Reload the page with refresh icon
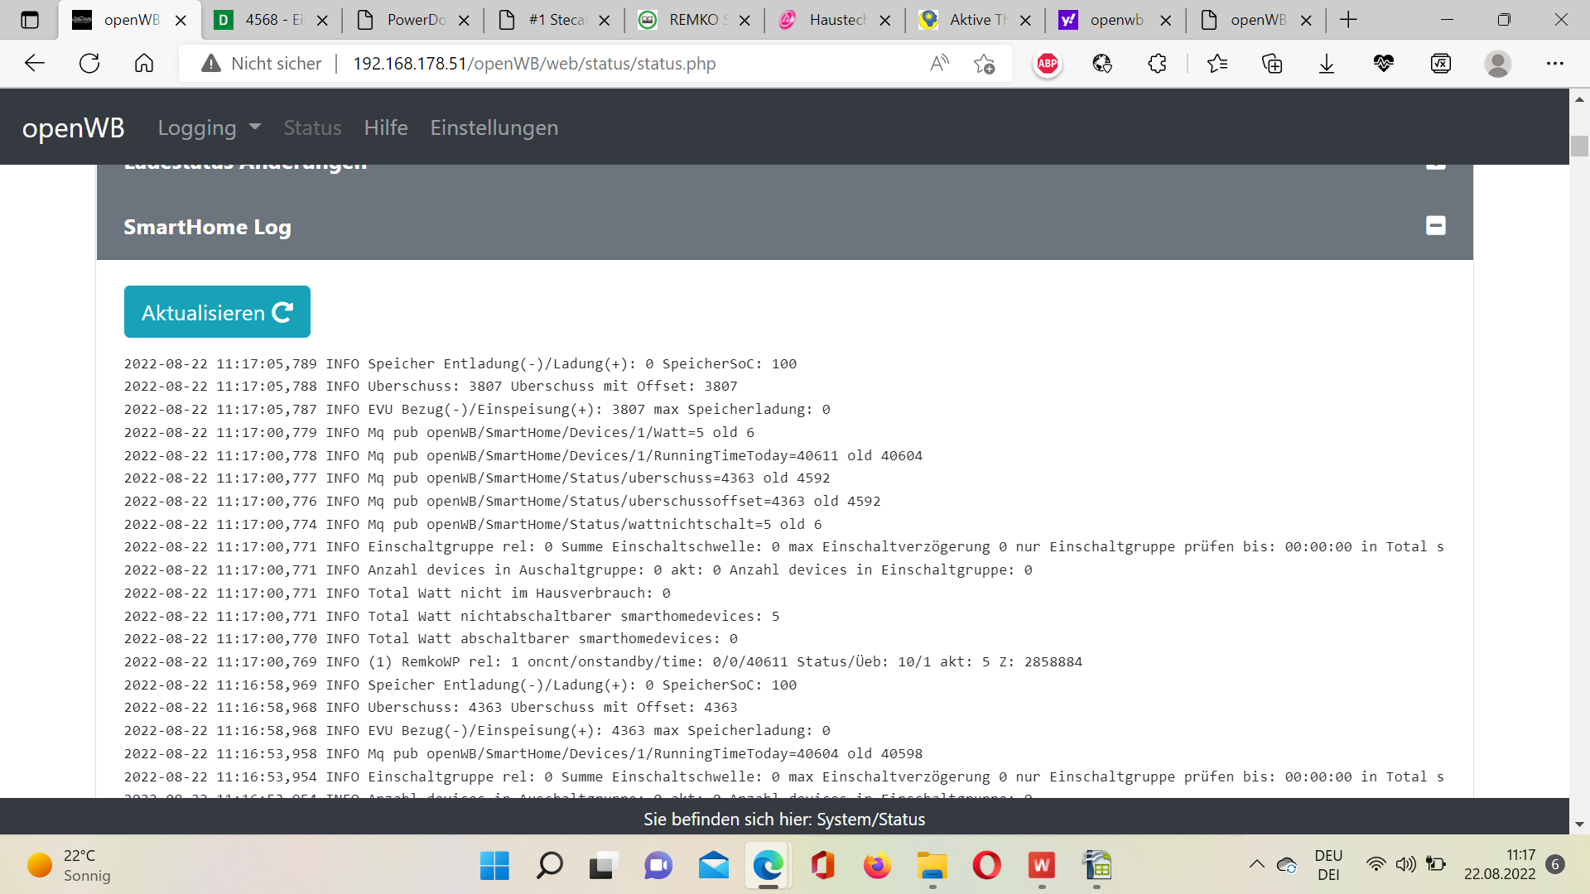This screenshot has width=1590, height=894. point(89,64)
